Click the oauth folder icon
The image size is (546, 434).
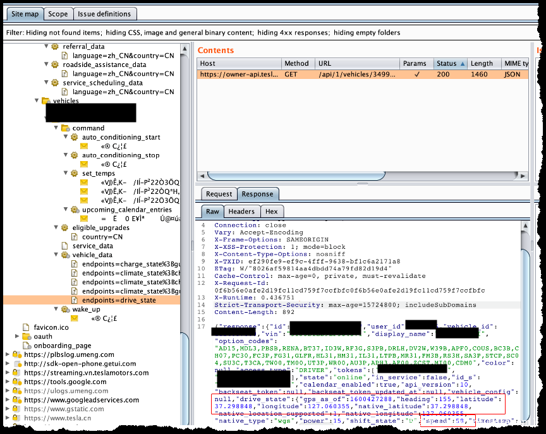pyautogui.click(x=27, y=337)
